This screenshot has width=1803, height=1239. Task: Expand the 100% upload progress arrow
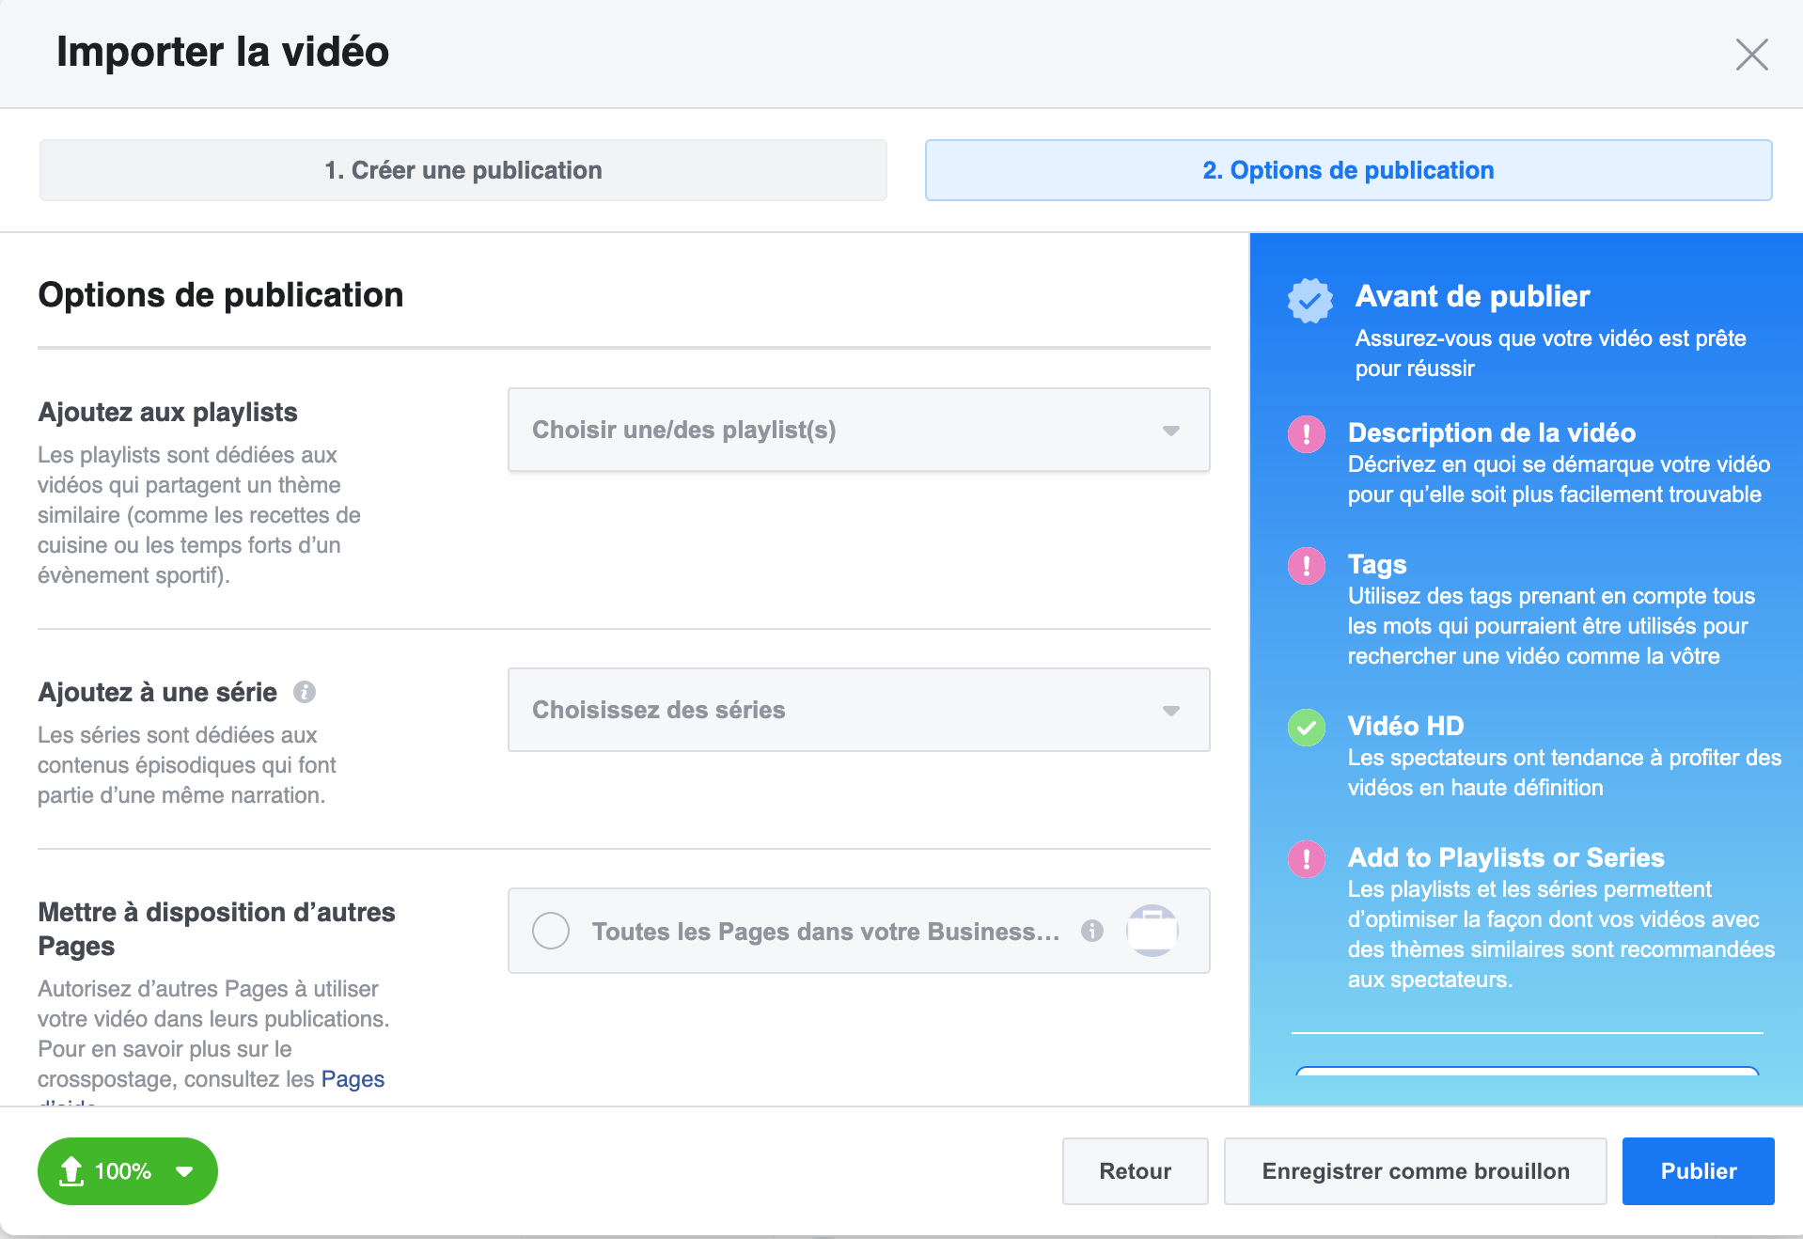click(184, 1171)
